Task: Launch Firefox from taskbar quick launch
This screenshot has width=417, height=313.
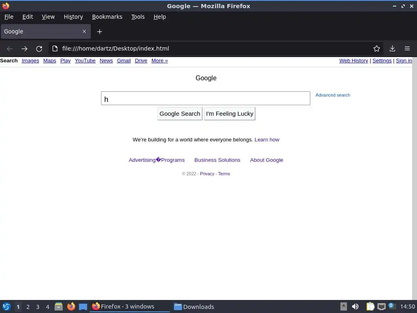Action: [71, 306]
